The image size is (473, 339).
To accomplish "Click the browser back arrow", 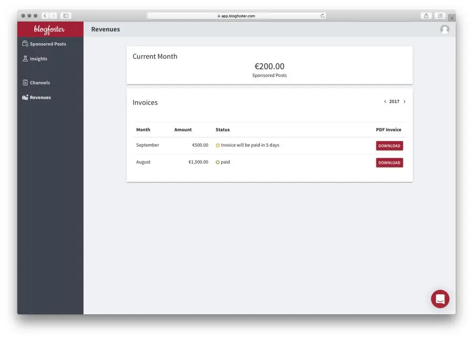I will (x=45, y=16).
